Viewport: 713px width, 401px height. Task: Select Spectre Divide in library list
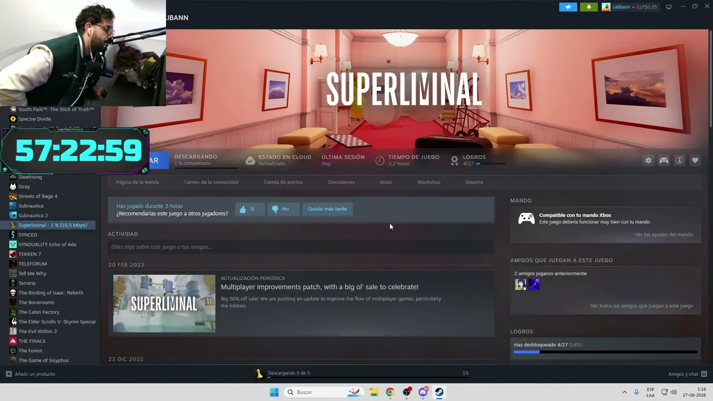pos(35,119)
